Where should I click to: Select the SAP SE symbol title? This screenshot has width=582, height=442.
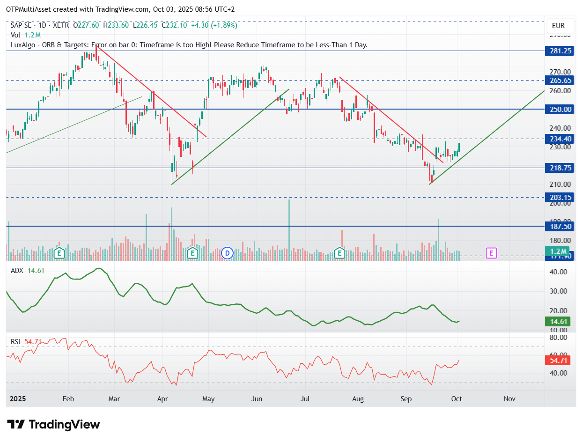pos(24,25)
